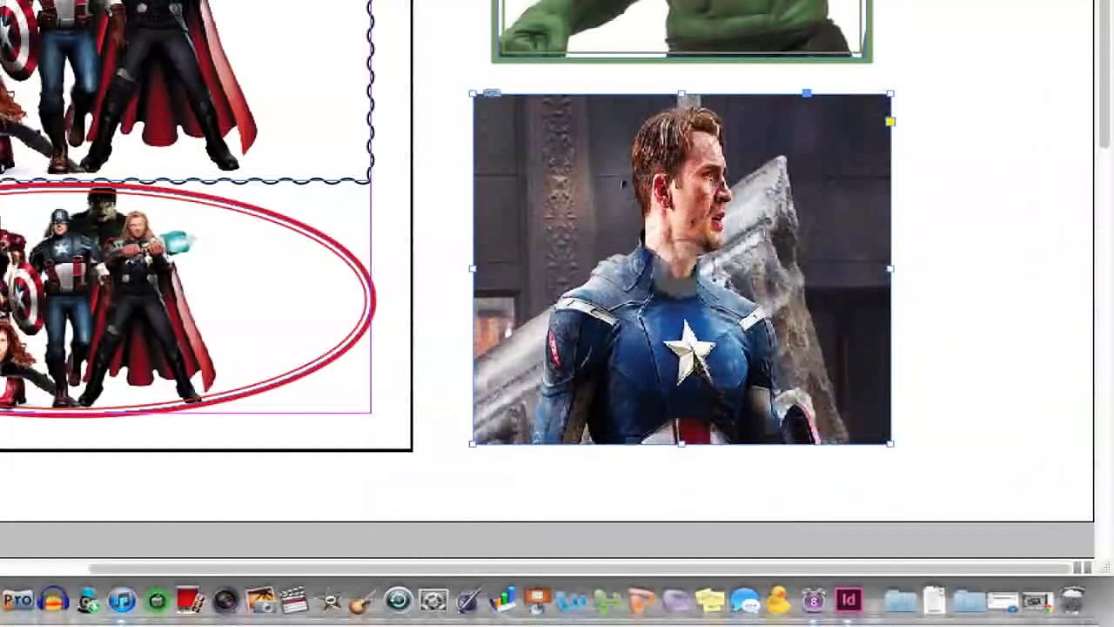
Task: Open the camera lens dock icon
Action: [225, 601]
